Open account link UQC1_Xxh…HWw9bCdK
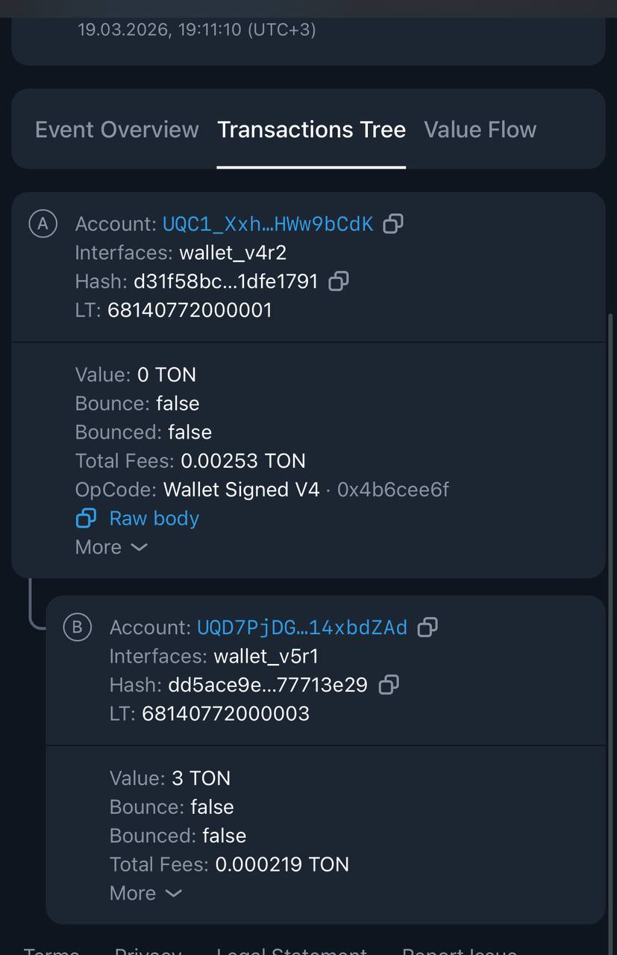 [x=268, y=224]
